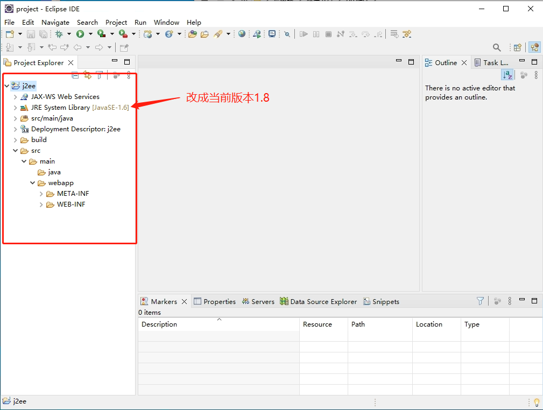543x410 pixels.
Task: Click the Search flashlight icon
Action: (x=218, y=34)
